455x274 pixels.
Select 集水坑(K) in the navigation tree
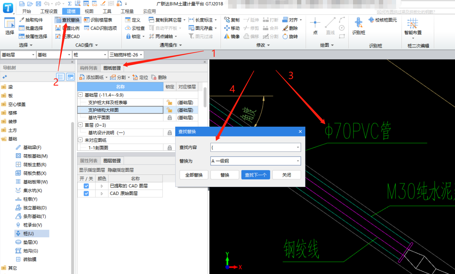coord(29,190)
